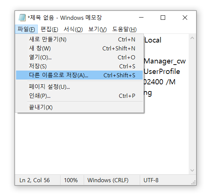
Task: Choose 끝내기(X) to exit Notepad
Action: (x=80, y=107)
